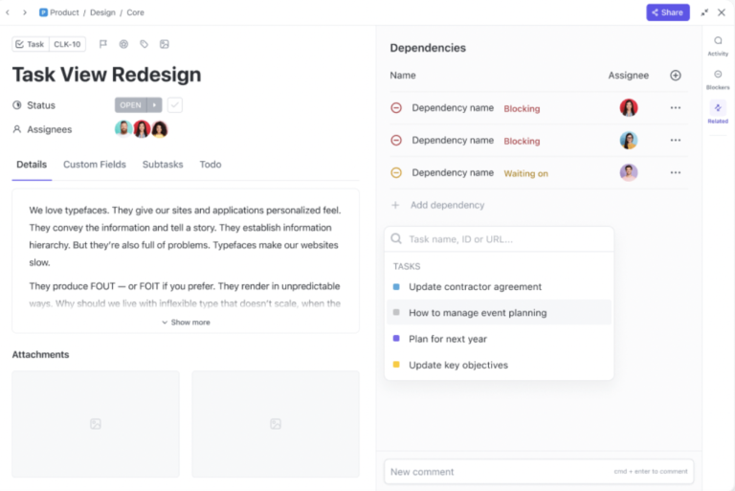Select the purple Plan for next year task
Viewport: 735px width, 491px height.
click(447, 339)
